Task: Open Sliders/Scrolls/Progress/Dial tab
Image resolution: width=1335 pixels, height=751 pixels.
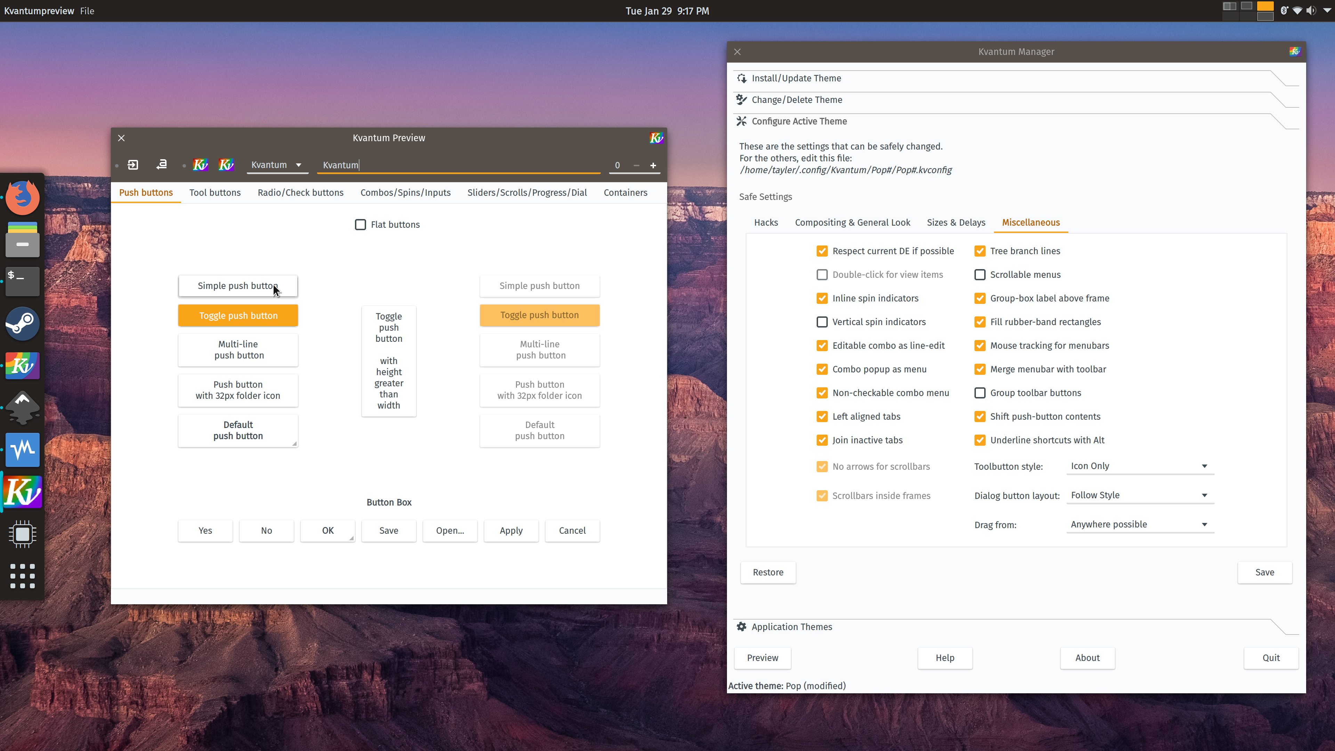Action: click(x=527, y=192)
